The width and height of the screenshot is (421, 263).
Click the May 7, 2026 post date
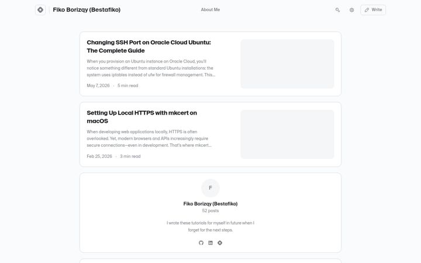pyautogui.click(x=98, y=85)
